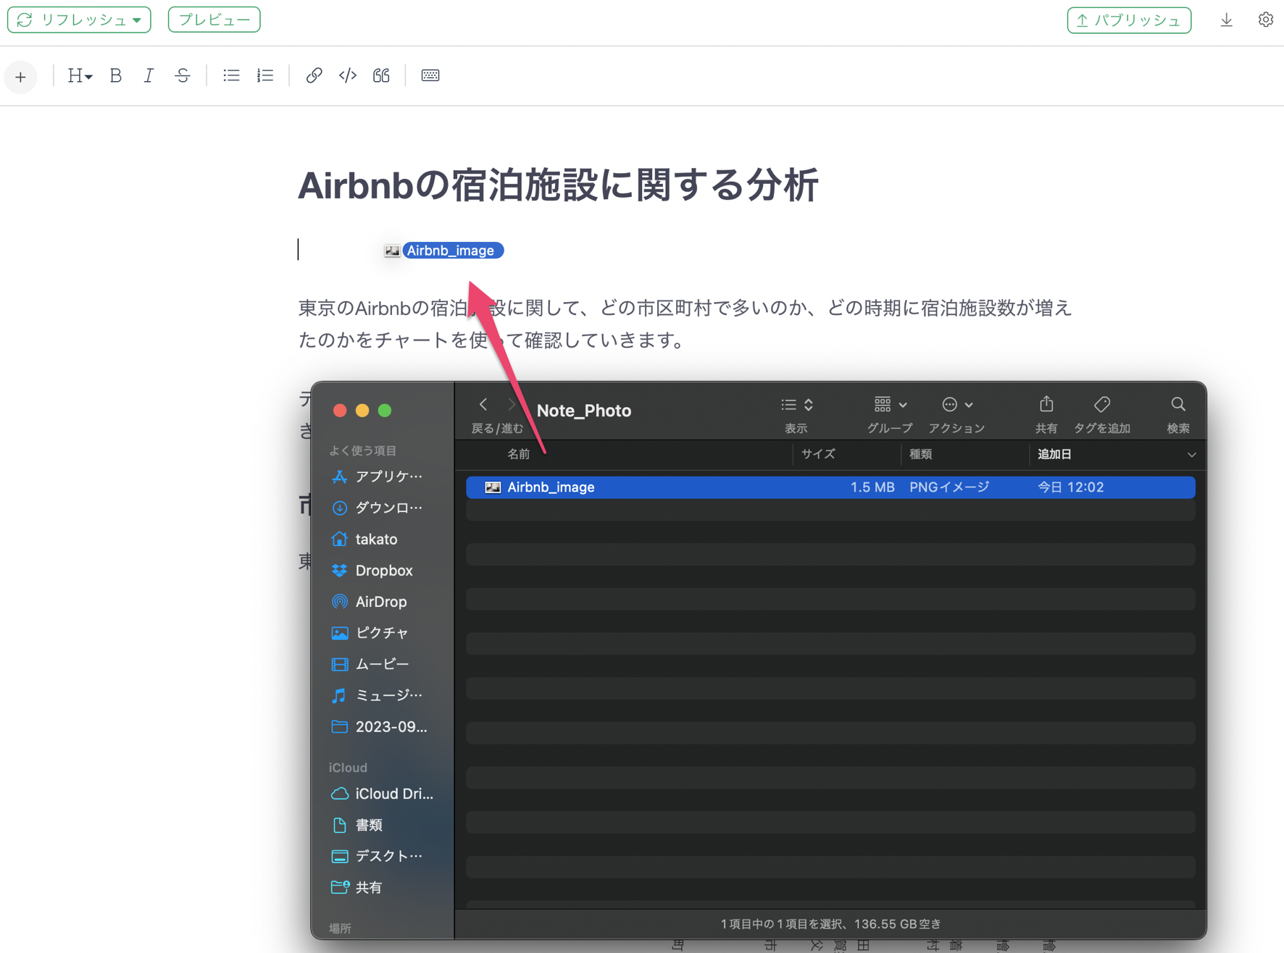The width and height of the screenshot is (1284, 953).
Task: Maximize the Finder window with green button
Action: tap(385, 411)
